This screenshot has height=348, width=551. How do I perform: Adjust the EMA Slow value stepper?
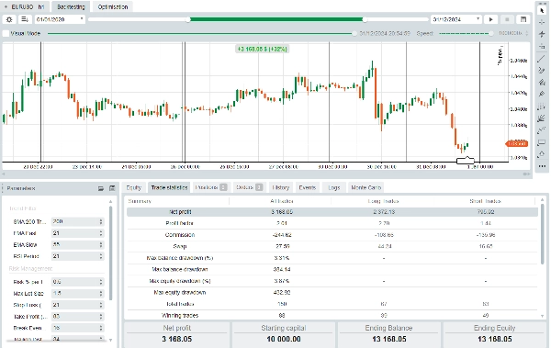pos(101,244)
